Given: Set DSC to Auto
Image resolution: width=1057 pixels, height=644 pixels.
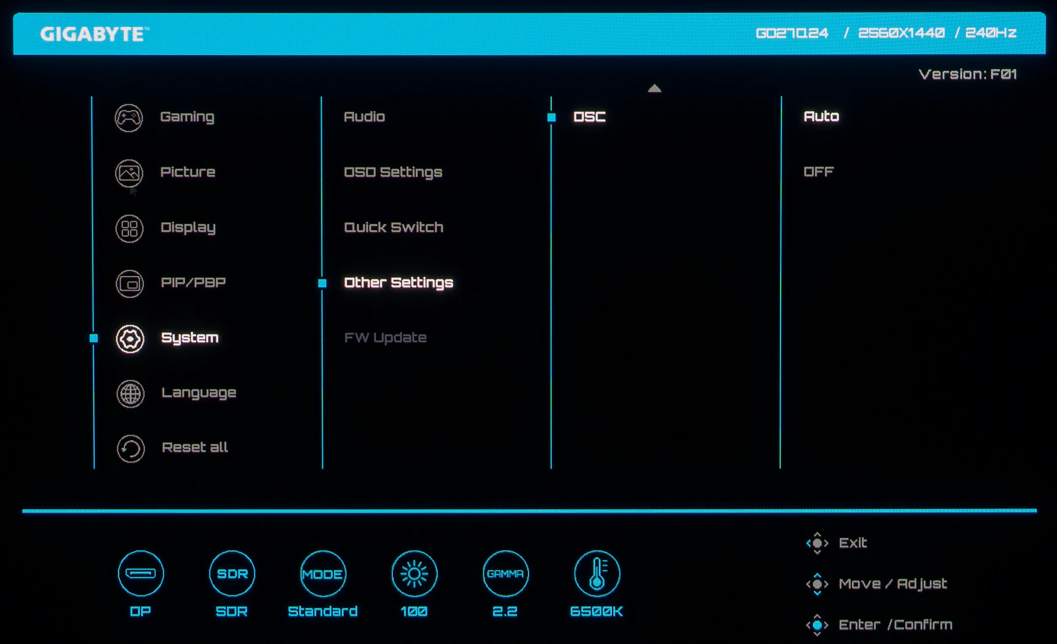Looking at the screenshot, I should tap(821, 116).
